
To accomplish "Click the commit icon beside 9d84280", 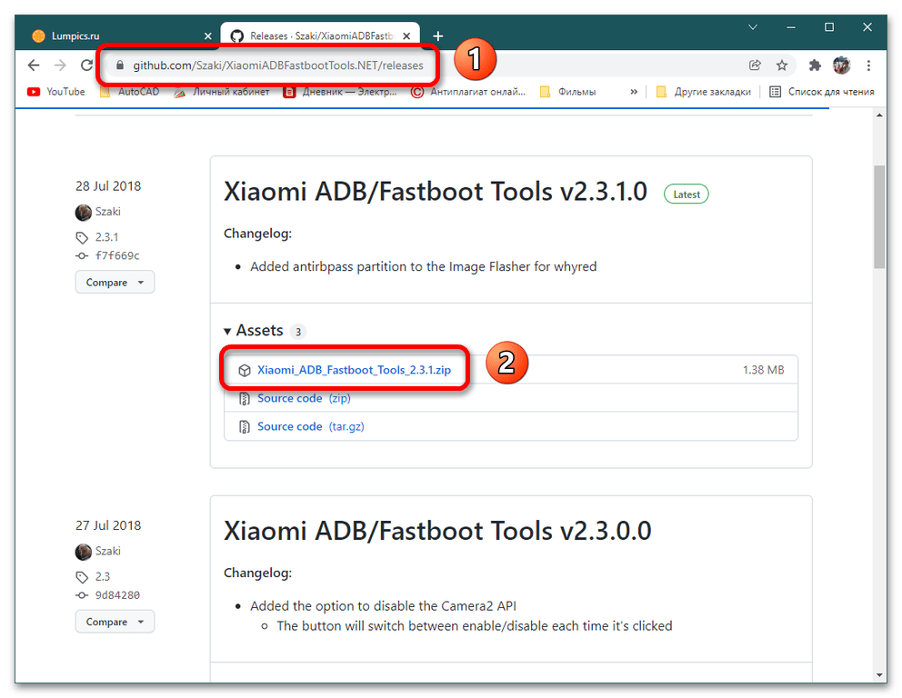I will tap(82, 595).
